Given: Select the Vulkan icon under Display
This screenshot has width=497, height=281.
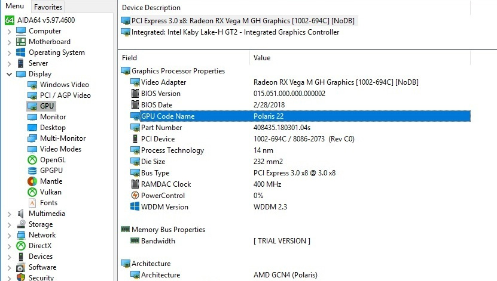Looking at the screenshot, I should (x=33, y=192).
